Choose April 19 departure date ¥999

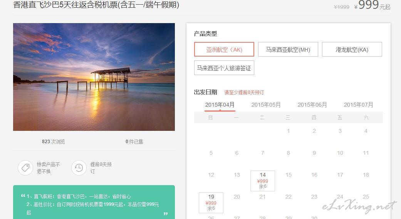click(211, 203)
